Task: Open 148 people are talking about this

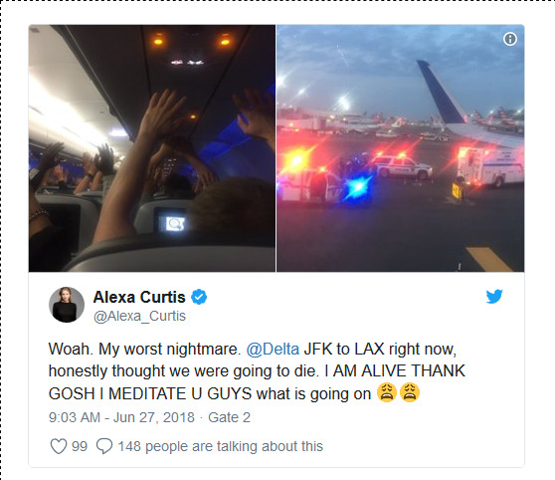Action: [220, 446]
